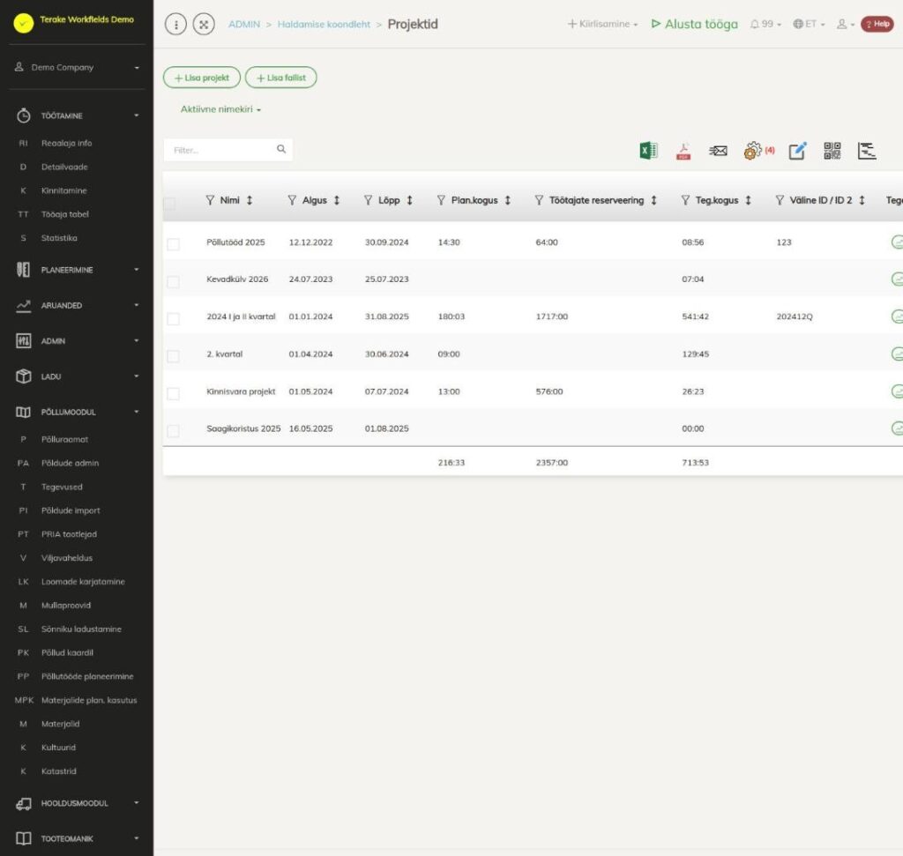Toggle fullscreen with the expand circle icon
The width and height of the screenshot is (903, 856).
pyautogui.click(x=204, y=24)
